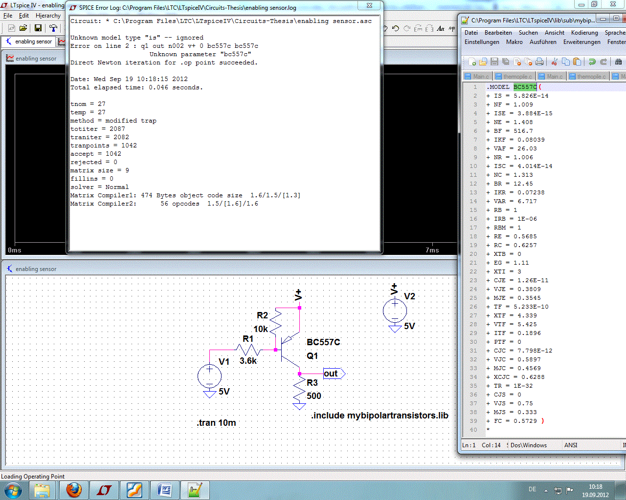626x500 pixels.
Task: Open the Kodierung menu
Action: click(584, 33)
